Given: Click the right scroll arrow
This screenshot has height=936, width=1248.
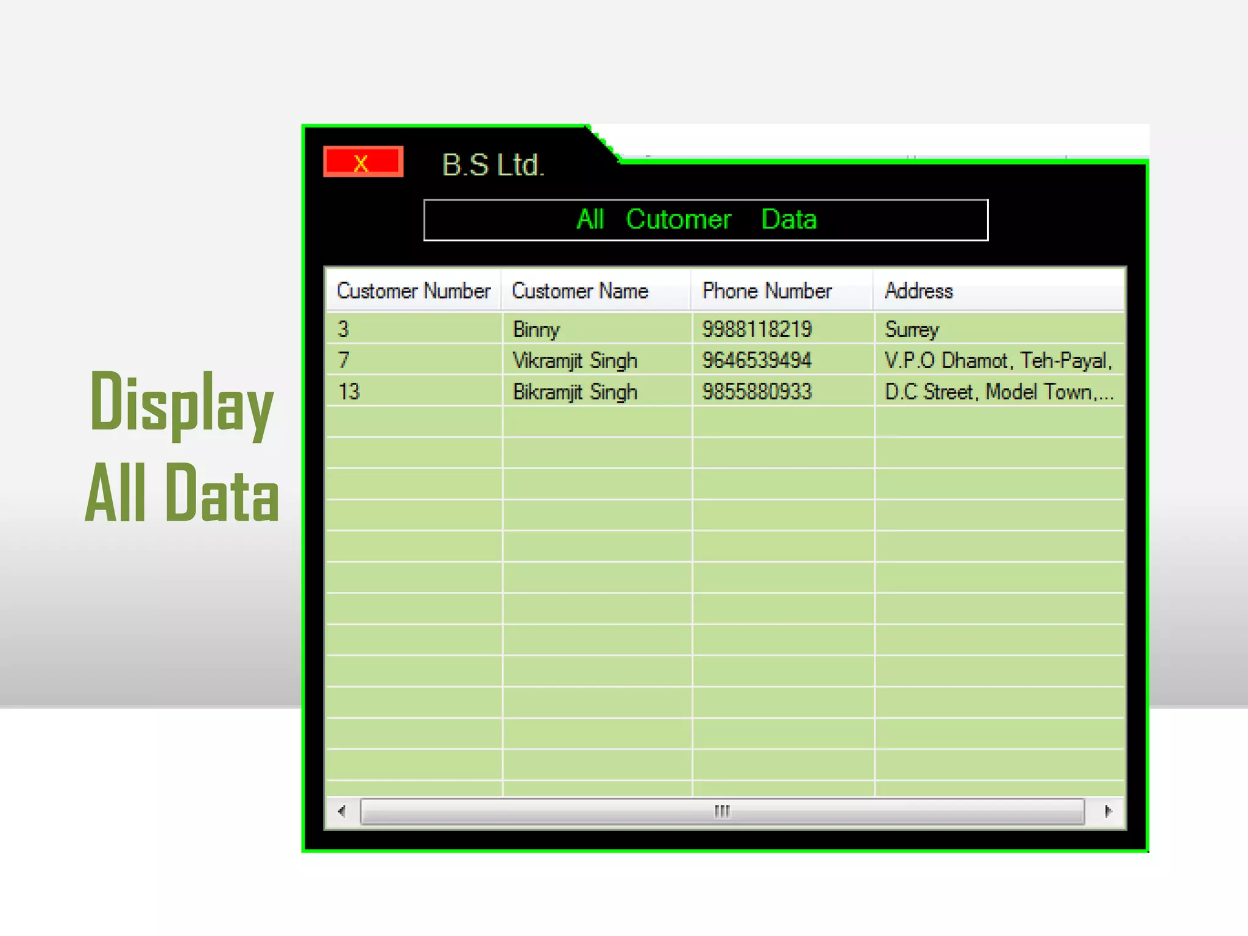Looking at the screenshot, I should click(1108, 811).
